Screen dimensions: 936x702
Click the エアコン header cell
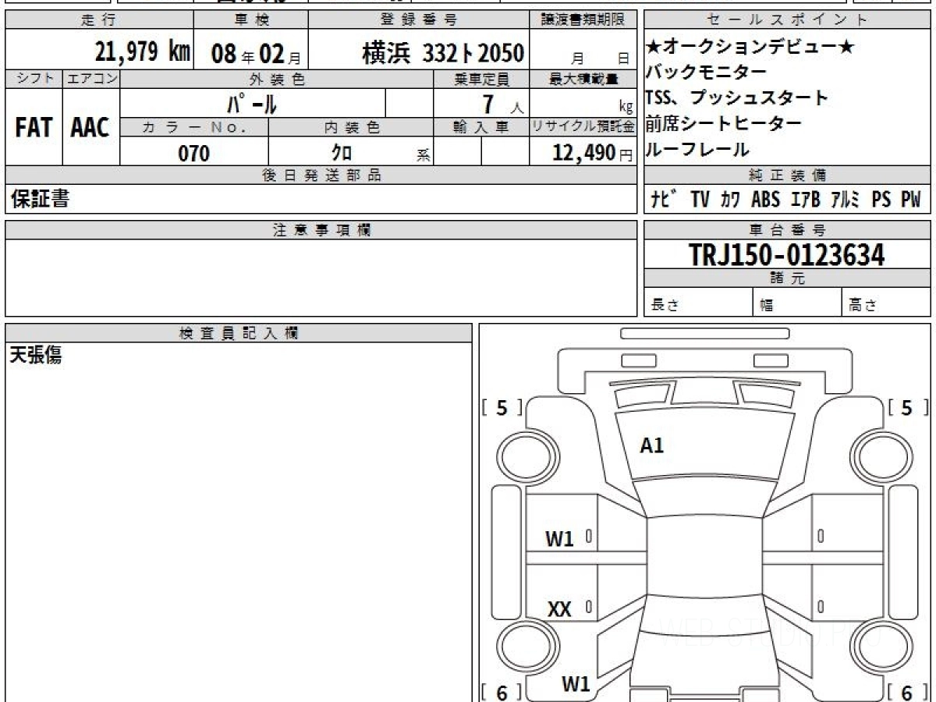91,79
